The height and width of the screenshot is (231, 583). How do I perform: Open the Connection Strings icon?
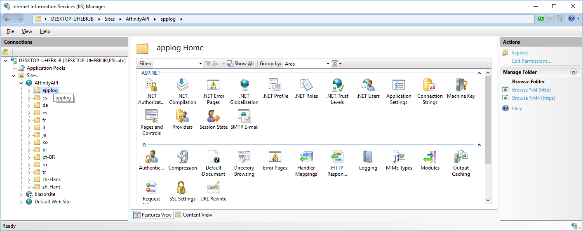tap(430, 87)
